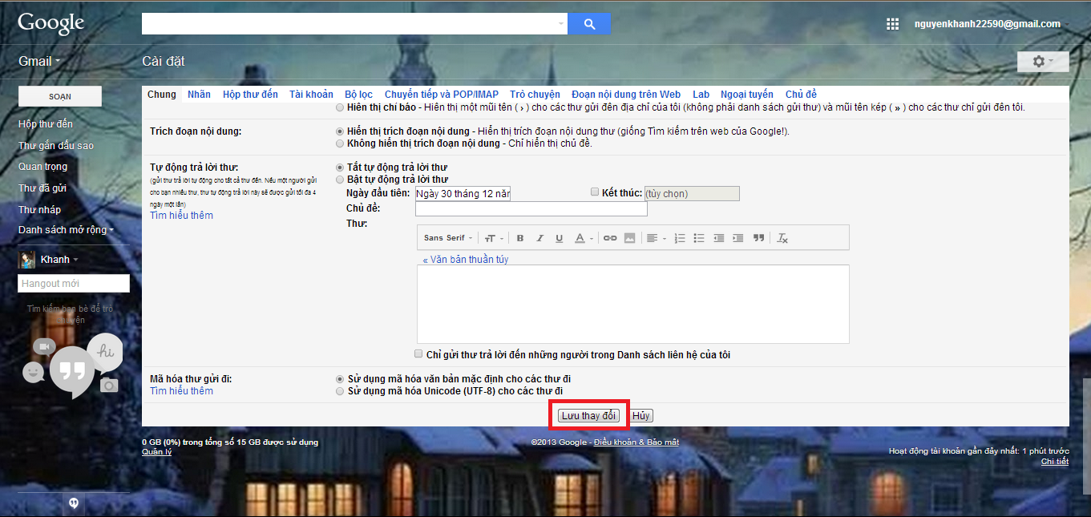Decrease indent in the editor

click(718, 238)
